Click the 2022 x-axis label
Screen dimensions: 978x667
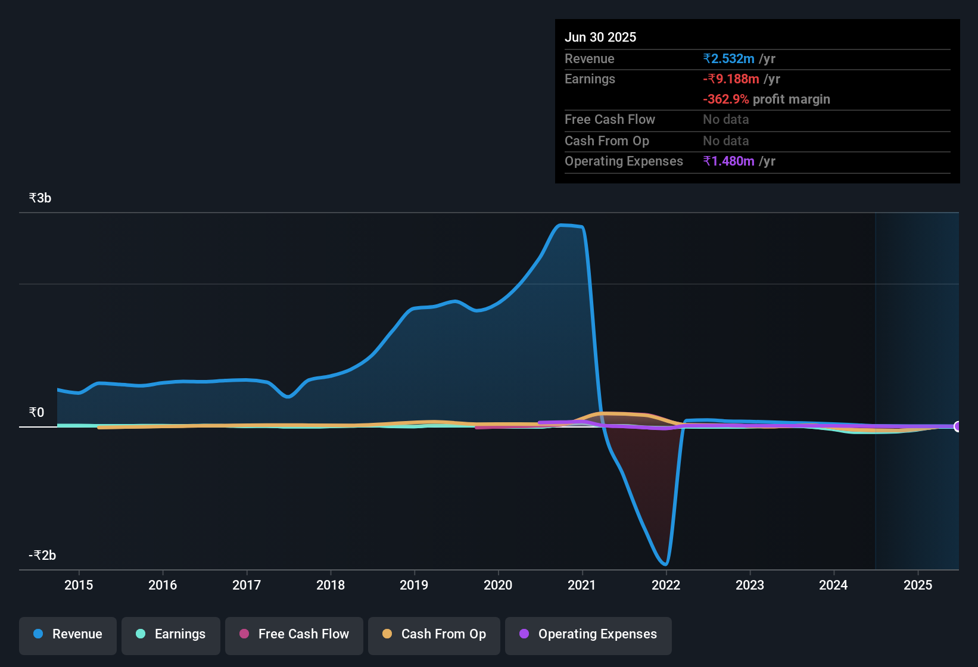(x=666, y=585)
